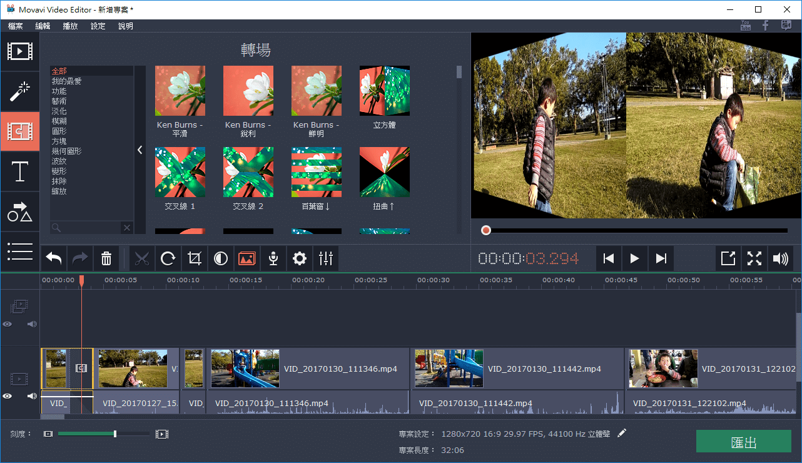Open the Callouts stickers panel
Screen dimensions: 802x463
point(20,212)
